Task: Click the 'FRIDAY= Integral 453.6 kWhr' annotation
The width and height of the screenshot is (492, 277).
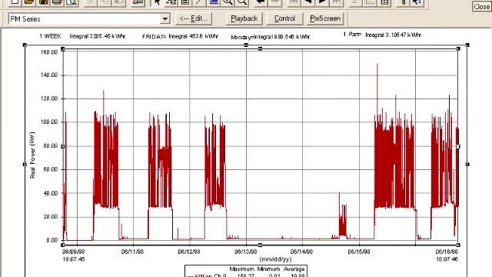Action: 180,36
